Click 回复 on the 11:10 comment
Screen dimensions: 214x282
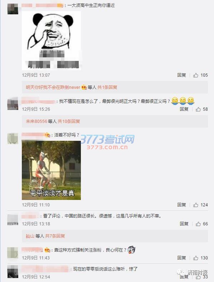(181, 205)
